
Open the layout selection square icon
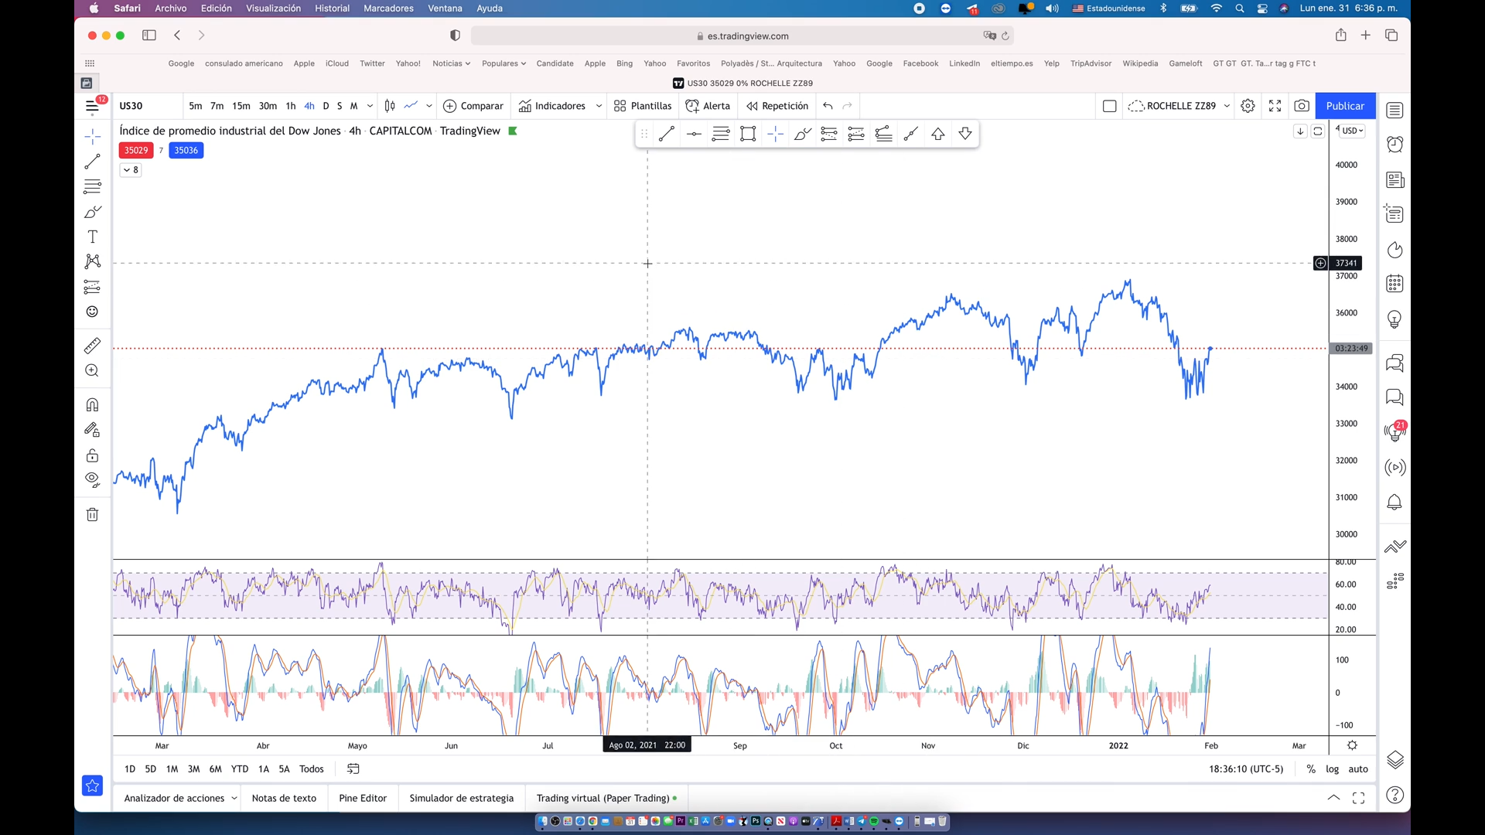[x=1109, y=106]
